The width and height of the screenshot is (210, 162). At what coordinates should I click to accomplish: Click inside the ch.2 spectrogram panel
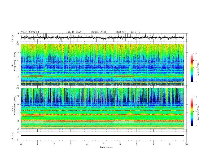point(102,109)
